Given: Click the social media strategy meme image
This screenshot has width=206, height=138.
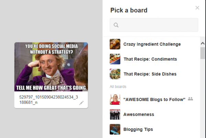Looking at the screenshot, I should click(x=51, y=67).
